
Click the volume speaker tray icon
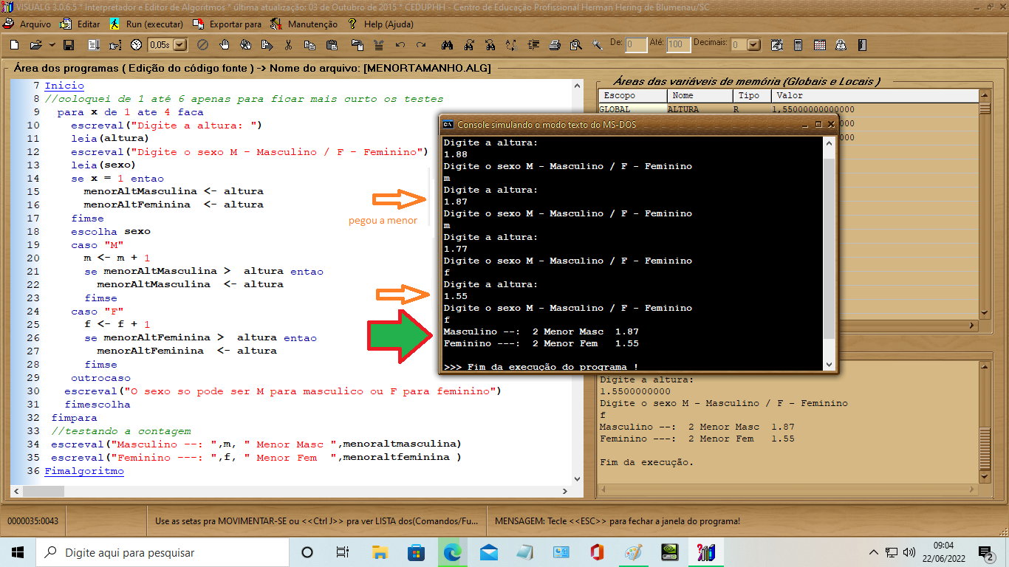(x=909, y=552)
